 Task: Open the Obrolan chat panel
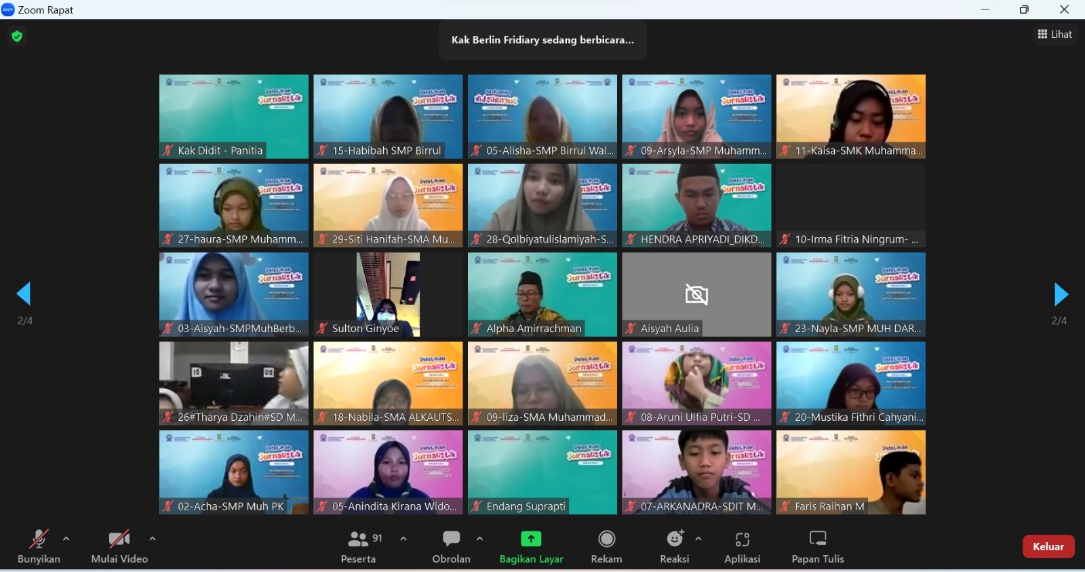[451, 546]
